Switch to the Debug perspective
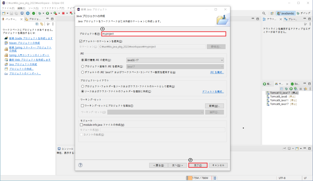The height and width of the screenshot is (181, 313). (x=304, y=13)
